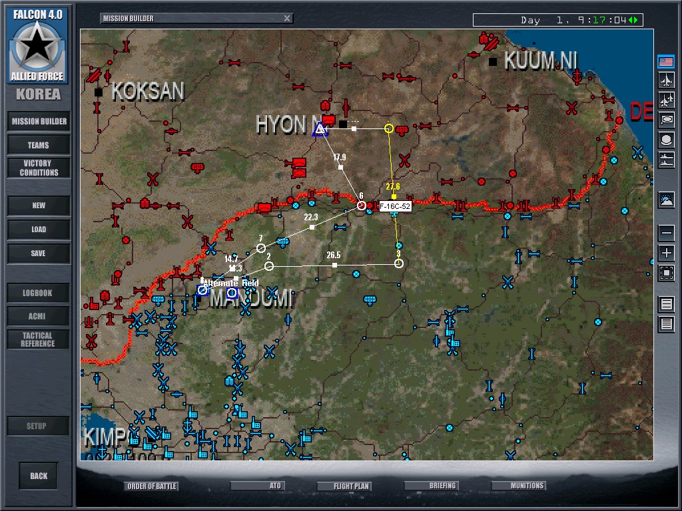682x511 pixels.
Task: Click the blue triangle target waypoint
Action: 320,130
